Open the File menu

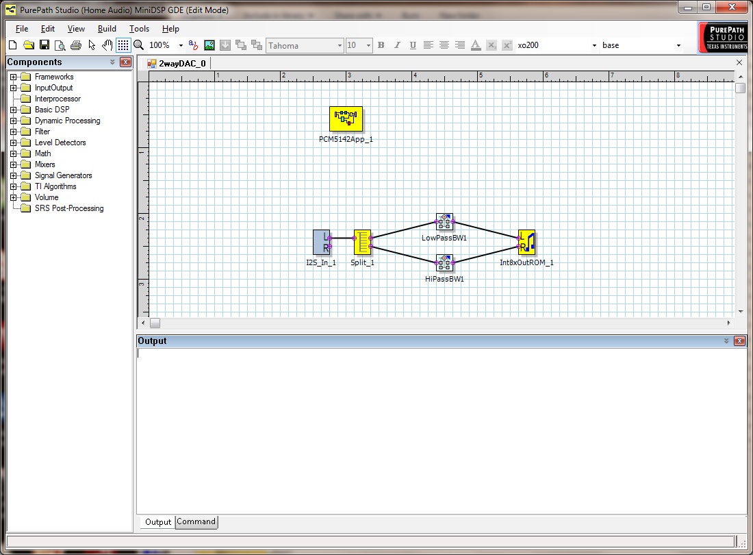pos(22,29)
